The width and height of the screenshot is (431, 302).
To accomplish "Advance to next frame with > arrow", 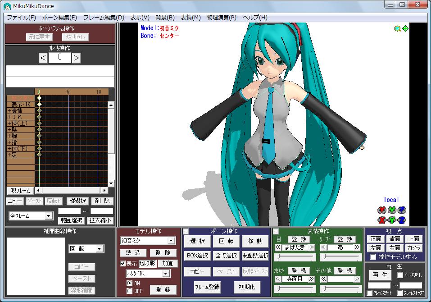I will (76, 58).
